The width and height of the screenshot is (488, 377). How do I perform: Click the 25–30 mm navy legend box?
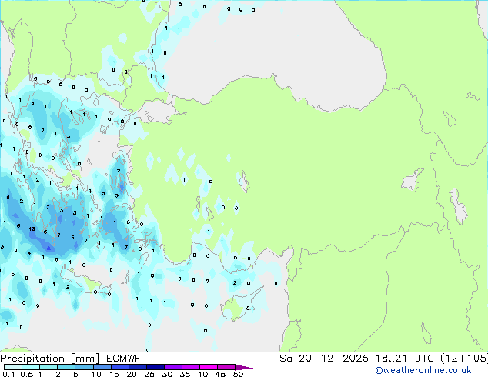click(155, 367)
